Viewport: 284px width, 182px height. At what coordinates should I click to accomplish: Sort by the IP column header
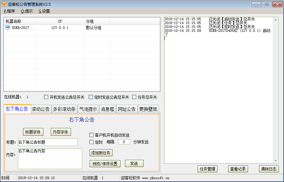click(x=60, y=21)
